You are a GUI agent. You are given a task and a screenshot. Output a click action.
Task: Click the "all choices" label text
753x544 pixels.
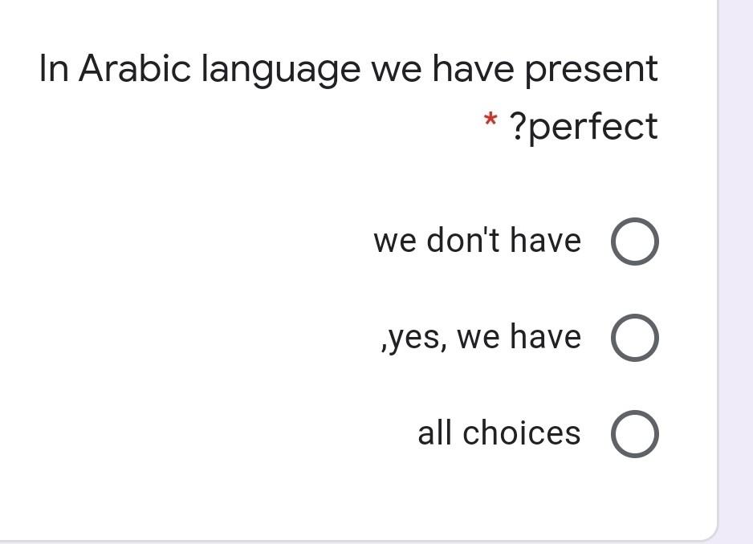pos(499,432)
